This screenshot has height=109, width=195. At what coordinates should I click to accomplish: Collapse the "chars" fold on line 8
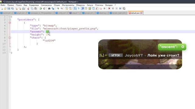point(10,38)
